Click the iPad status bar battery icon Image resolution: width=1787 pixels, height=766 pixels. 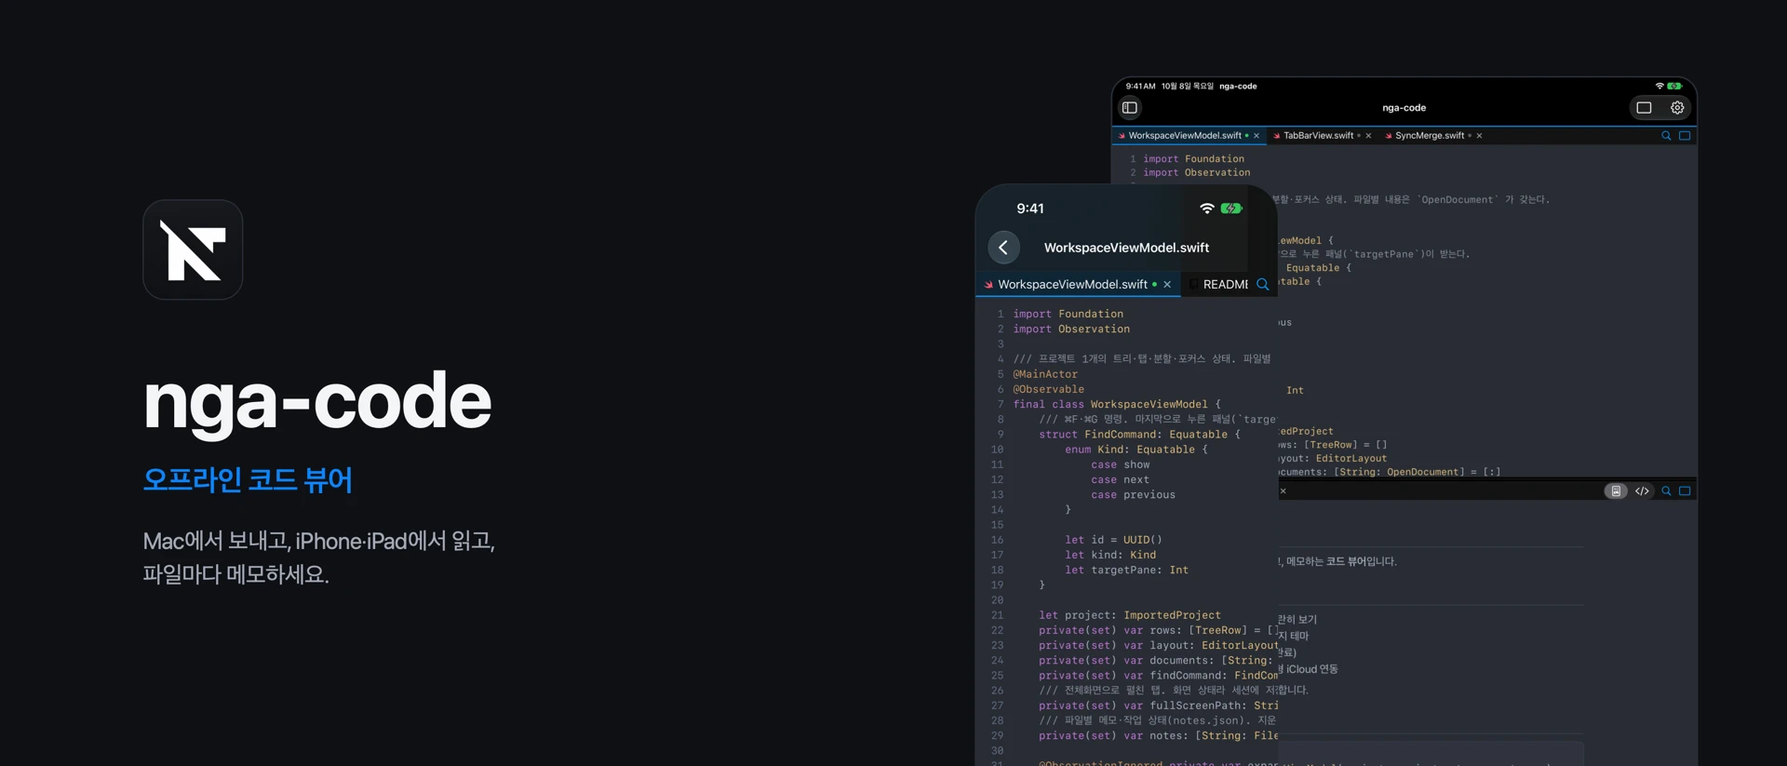(1674, 87)
